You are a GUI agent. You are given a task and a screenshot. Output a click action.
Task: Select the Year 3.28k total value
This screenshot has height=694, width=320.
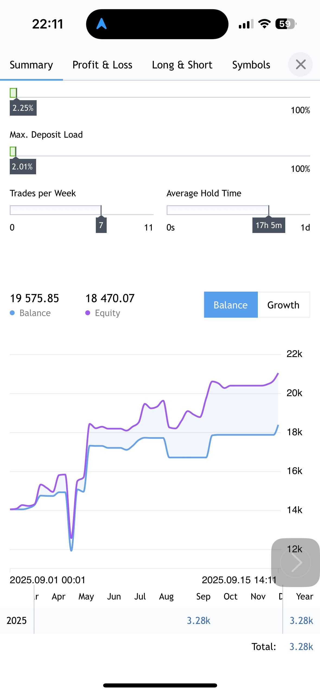point(301,621)
